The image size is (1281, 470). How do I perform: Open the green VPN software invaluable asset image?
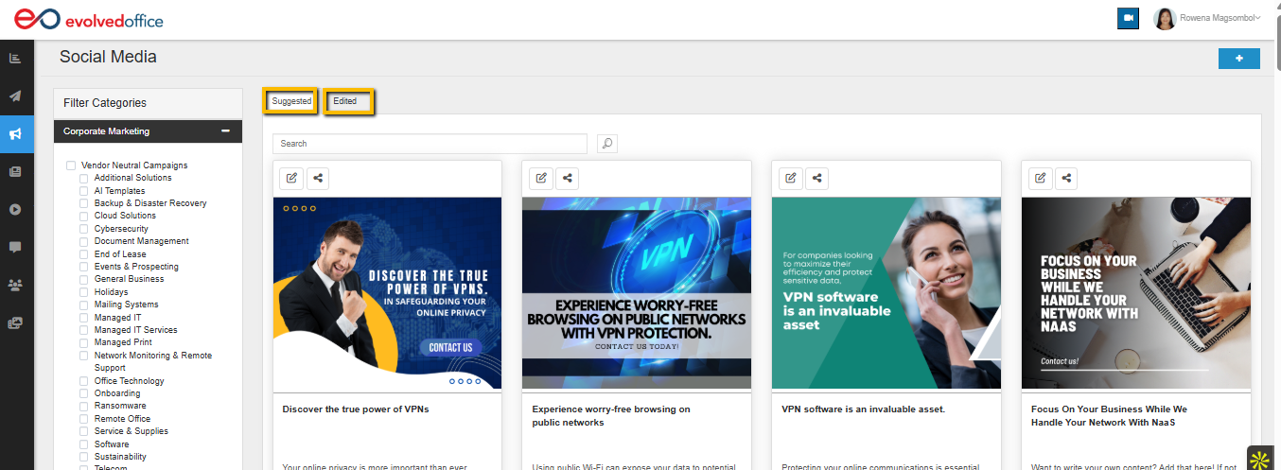click(x=886, y=293)
